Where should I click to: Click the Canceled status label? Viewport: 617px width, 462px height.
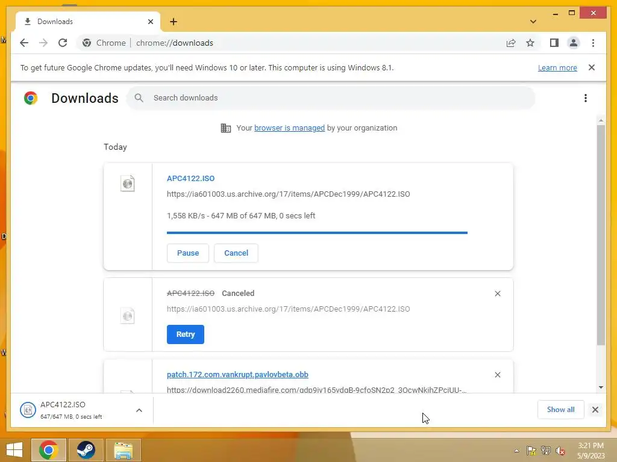[x=238, y=294]
